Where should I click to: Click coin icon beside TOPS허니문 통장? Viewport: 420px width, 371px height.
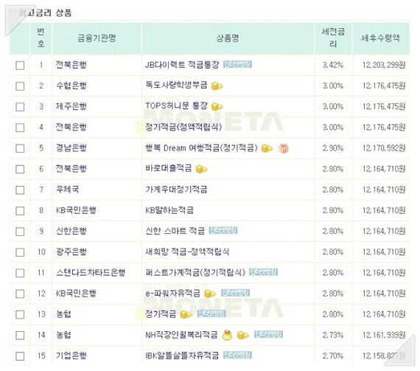point(217,107)
